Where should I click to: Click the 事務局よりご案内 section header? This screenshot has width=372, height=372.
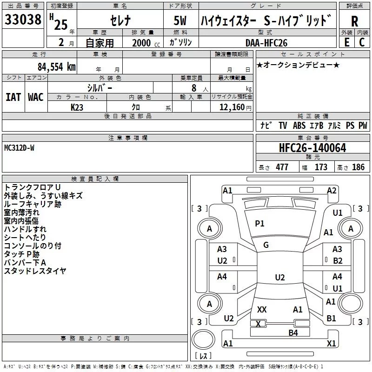click(95, 339)
